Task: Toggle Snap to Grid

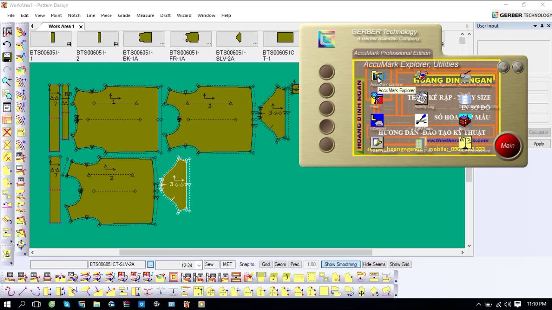Action: click(266, 264)
